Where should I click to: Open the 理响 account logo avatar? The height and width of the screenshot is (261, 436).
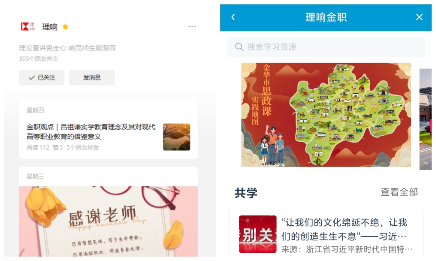pos(27,27)
